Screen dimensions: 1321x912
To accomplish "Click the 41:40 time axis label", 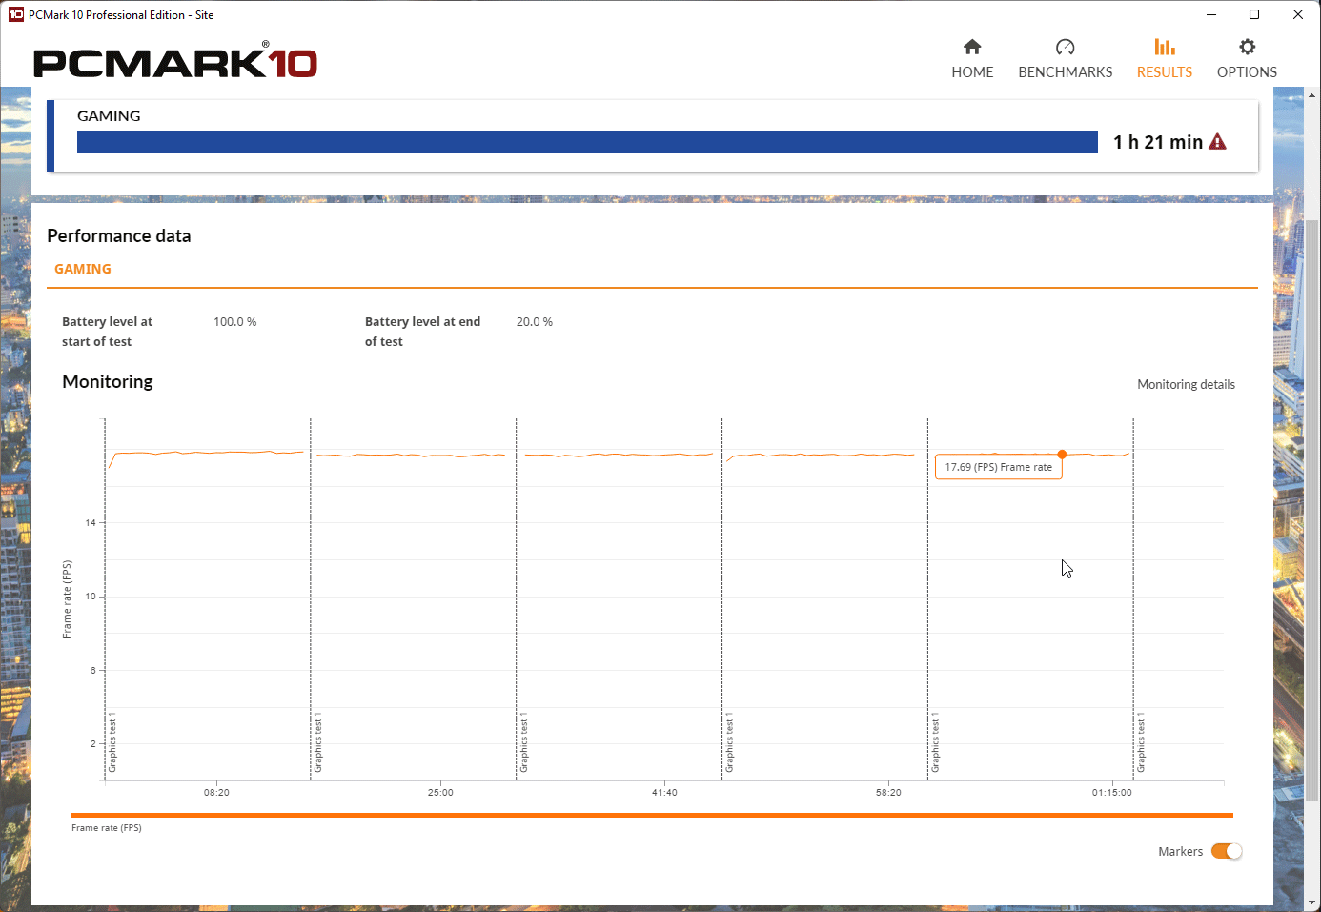I will click(664, 792).
